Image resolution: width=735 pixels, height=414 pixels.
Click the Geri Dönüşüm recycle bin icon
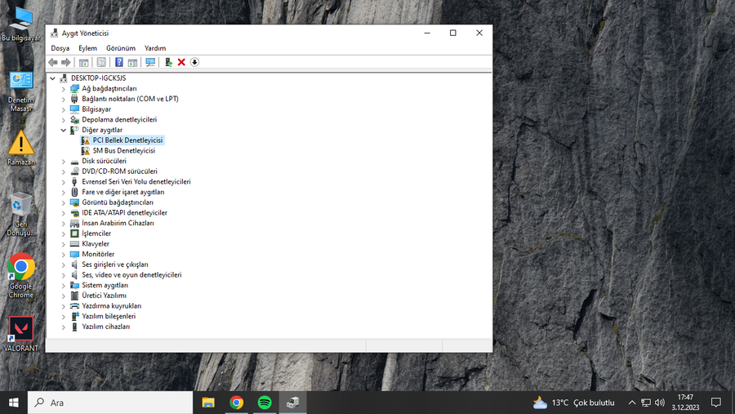21,214
